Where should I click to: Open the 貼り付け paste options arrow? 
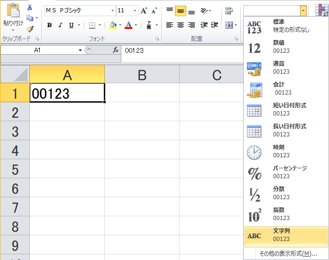(x=13, y=30)
